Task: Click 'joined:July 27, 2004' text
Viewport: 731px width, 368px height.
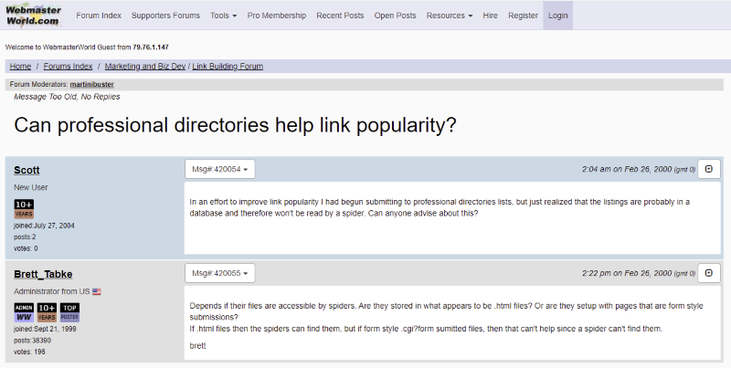Action: pos(44,226)
